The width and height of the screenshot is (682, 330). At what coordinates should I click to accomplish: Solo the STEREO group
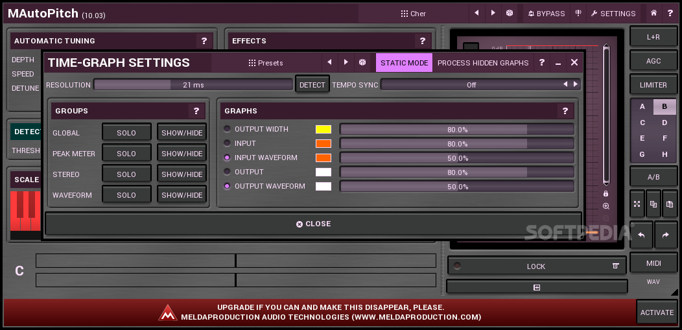126,174
